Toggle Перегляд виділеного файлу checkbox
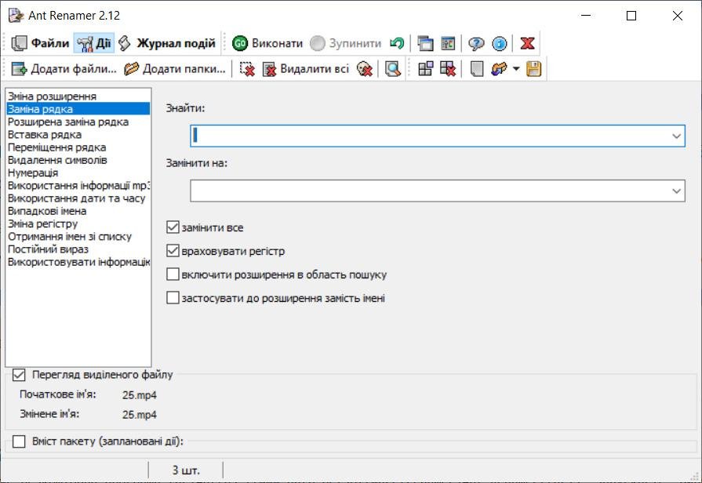 coord(19,375)
